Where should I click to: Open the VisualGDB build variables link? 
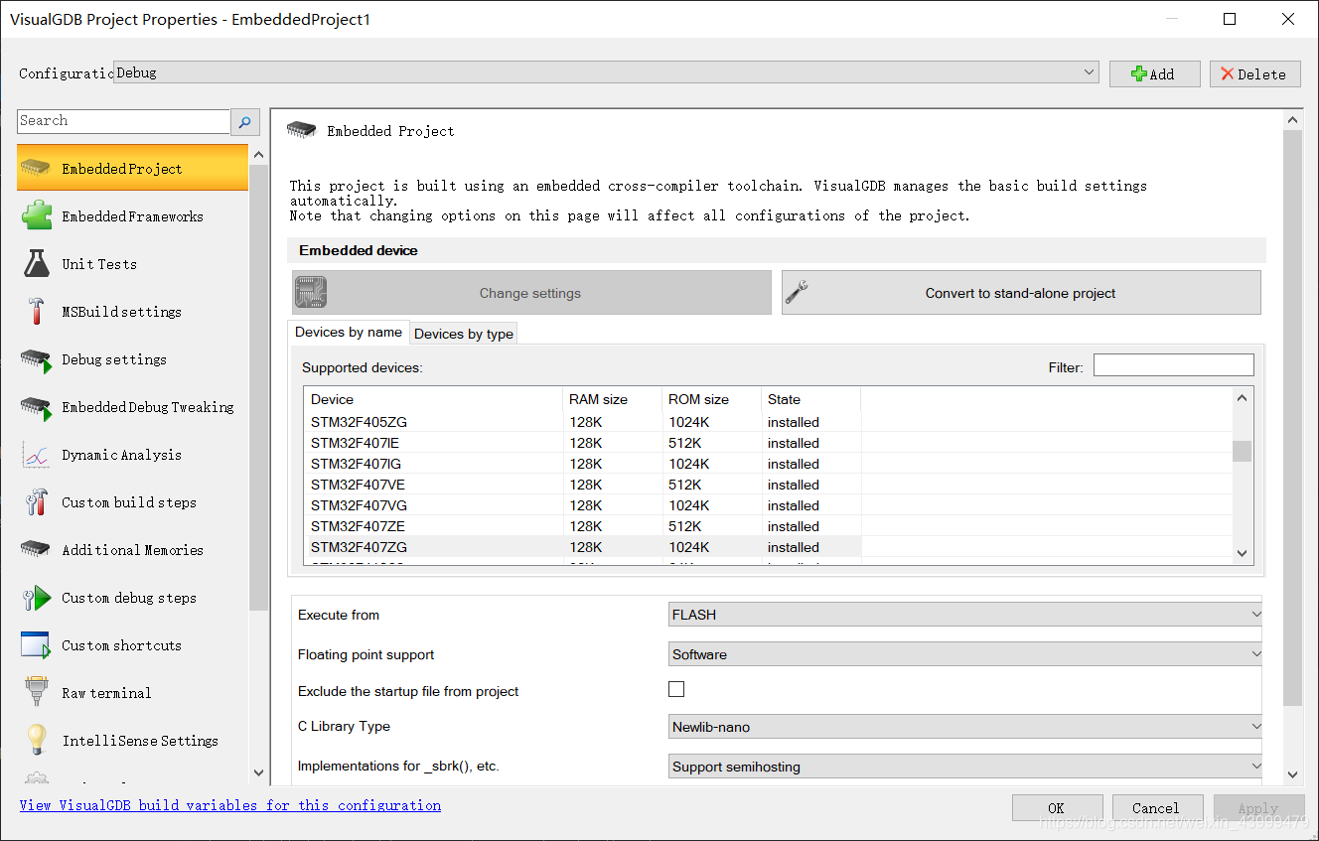coord(229,804)
